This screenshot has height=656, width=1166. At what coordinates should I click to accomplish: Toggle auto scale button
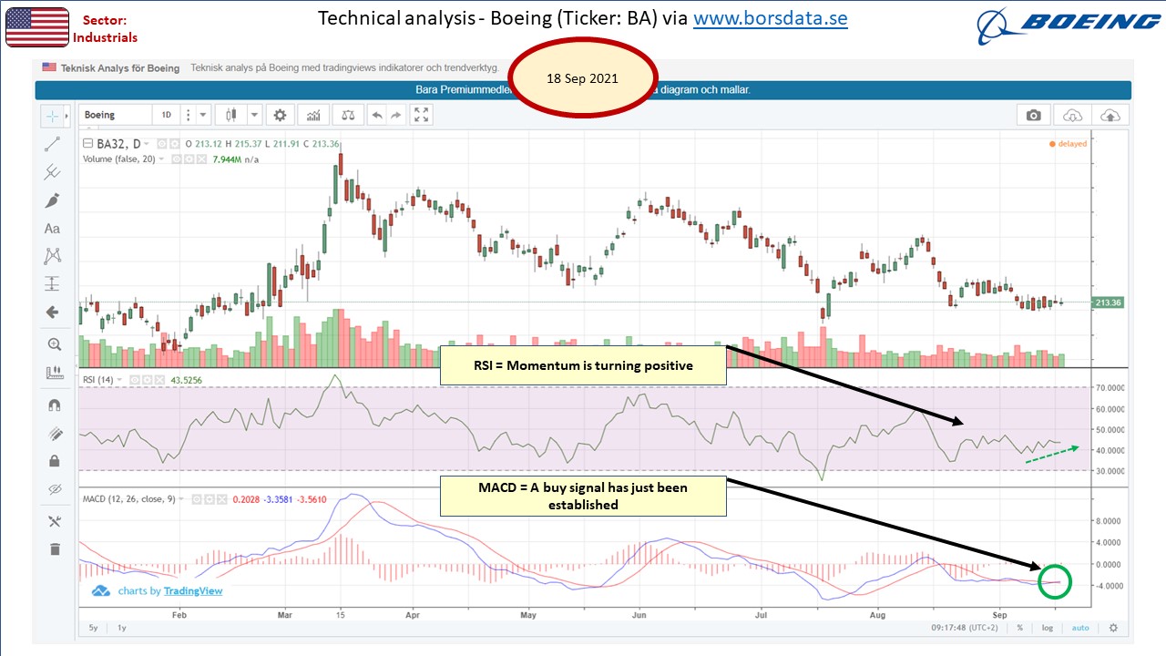point(1079,628)
